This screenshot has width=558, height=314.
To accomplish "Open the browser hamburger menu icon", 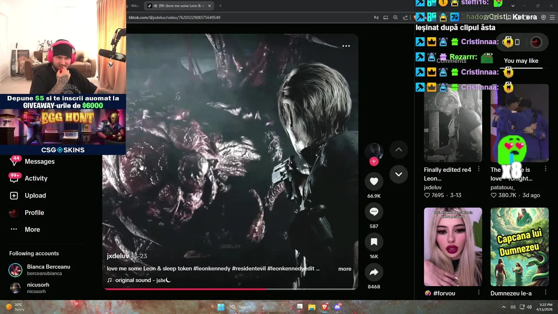I will coord(553,17).
